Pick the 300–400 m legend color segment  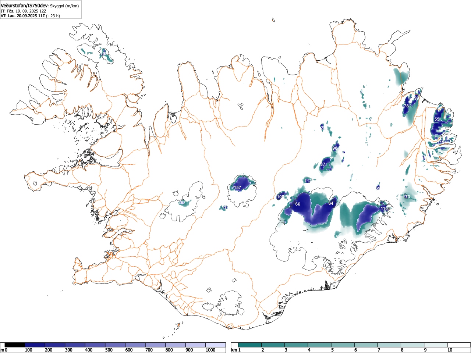click(x=75, y=345)
